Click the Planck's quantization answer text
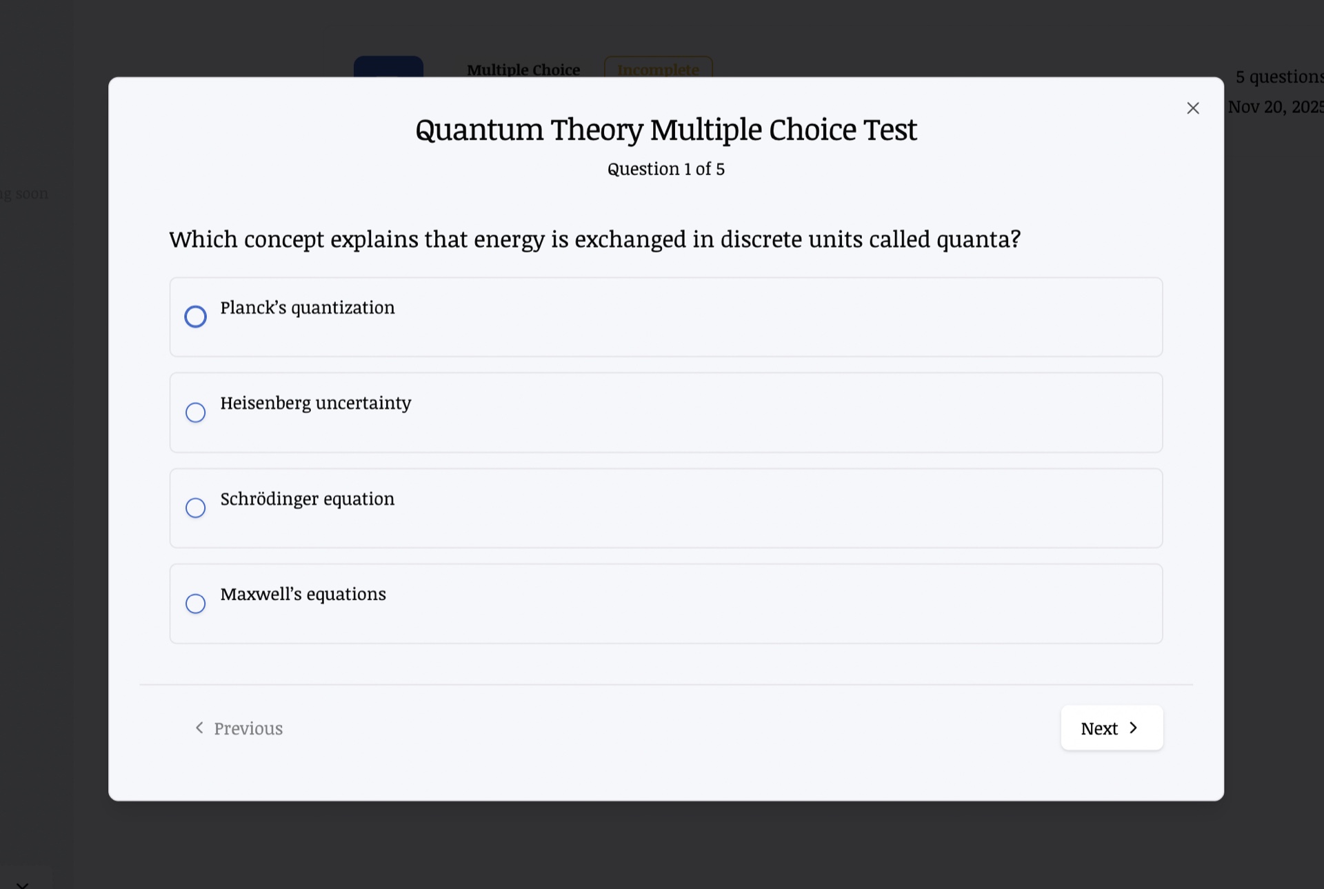 308,308
